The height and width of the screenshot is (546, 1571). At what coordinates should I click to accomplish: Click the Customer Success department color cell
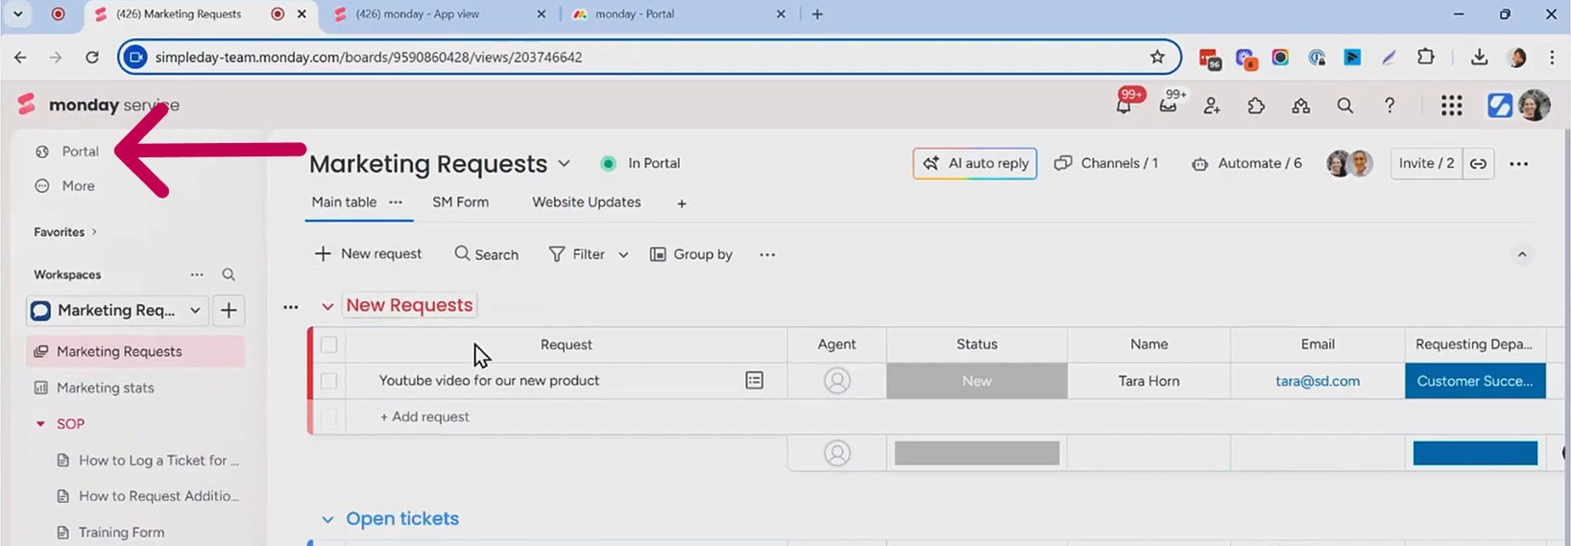pos(1474,381)
